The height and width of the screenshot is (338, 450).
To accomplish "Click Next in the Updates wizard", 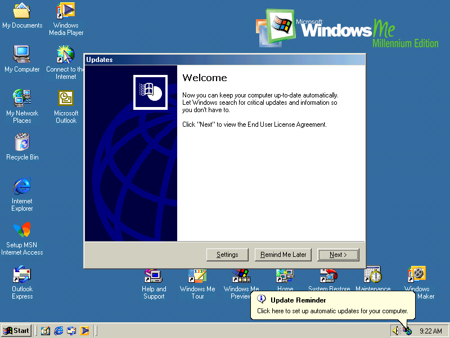I will [x=338, y=255].
